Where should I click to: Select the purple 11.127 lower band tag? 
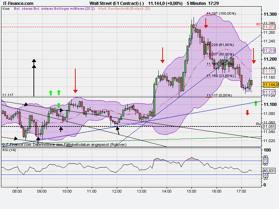(269, 92)
